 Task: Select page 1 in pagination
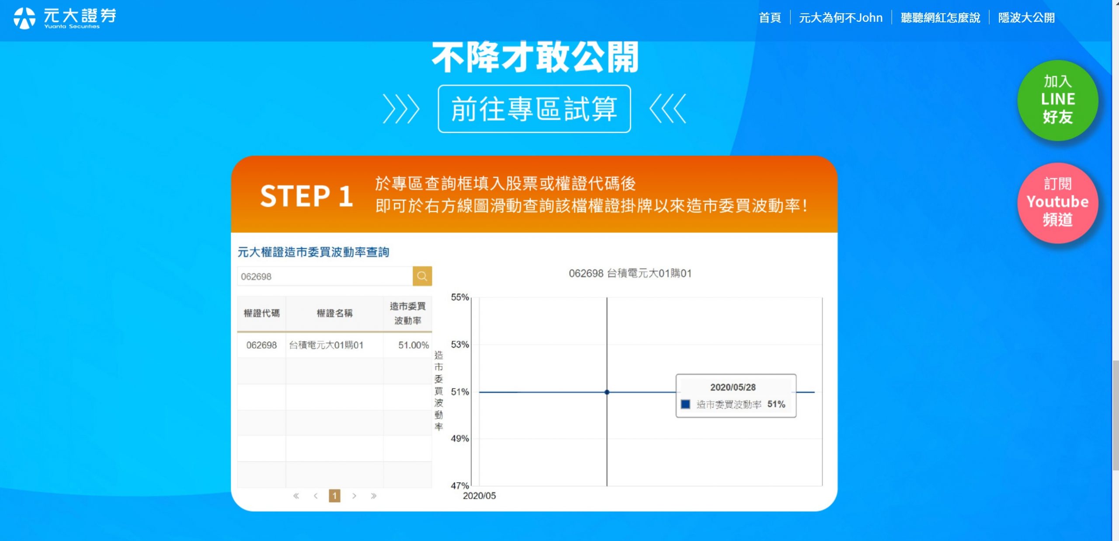point(334,496)
